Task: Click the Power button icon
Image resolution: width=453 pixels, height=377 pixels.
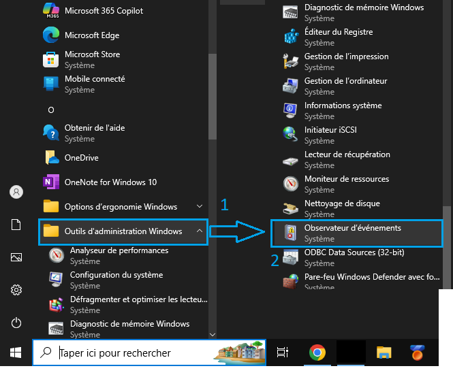Action: (x=16, y=323)
